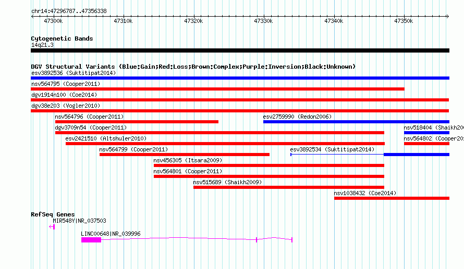This screenshot has width=464, height=269.
Task: Select the red nsv456305 loss bar
Action: (x=269, y=165)
